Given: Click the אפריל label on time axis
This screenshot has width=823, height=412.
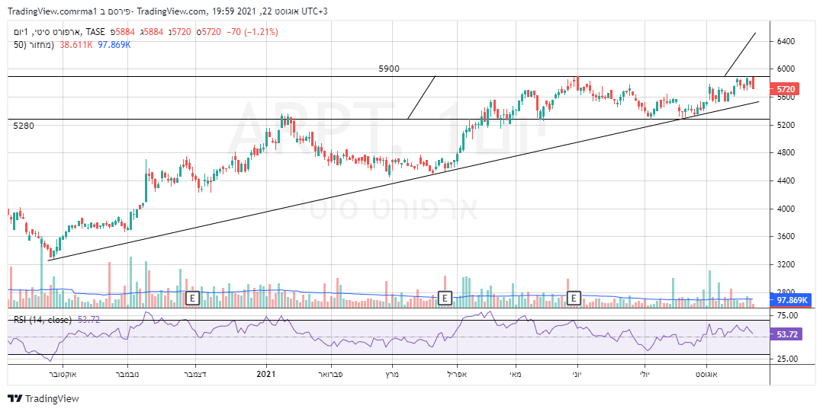Looking at the screenshot, I should click(x=457, y=374).
